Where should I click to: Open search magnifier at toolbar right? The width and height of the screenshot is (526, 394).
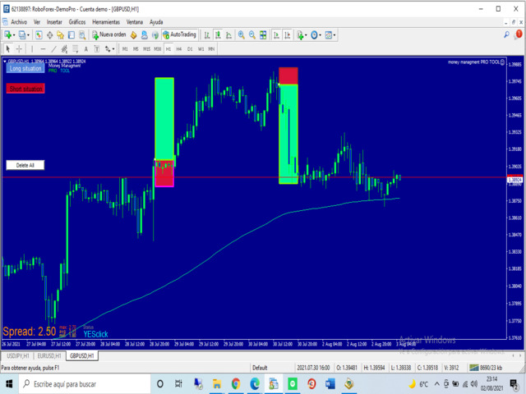pyautogui.click(x=506, y=34)
